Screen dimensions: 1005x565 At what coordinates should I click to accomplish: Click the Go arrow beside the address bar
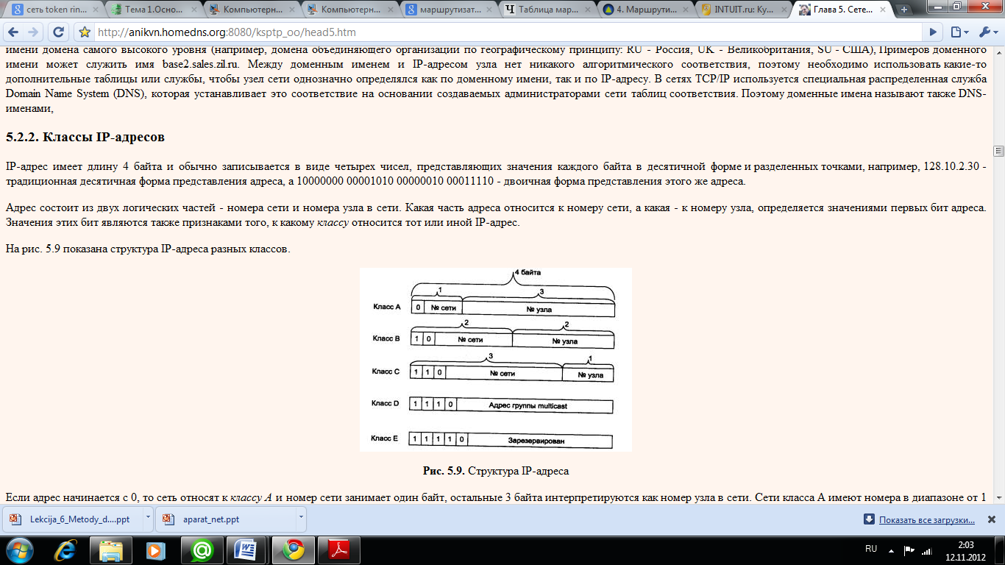pyautogui.click(x=934, y=32)
